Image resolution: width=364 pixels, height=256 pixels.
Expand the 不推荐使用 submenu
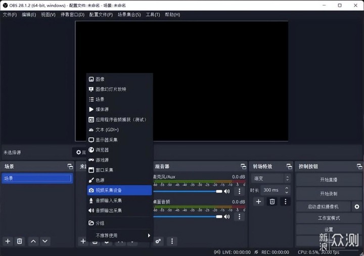pos(119,235)
